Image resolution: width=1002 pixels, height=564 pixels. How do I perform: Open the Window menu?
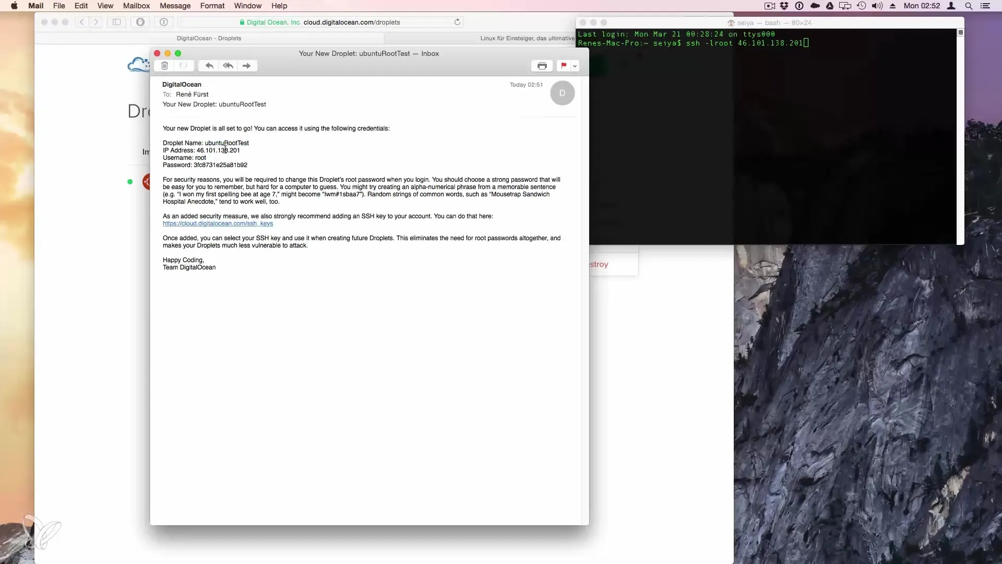click(x=247, y=6)
